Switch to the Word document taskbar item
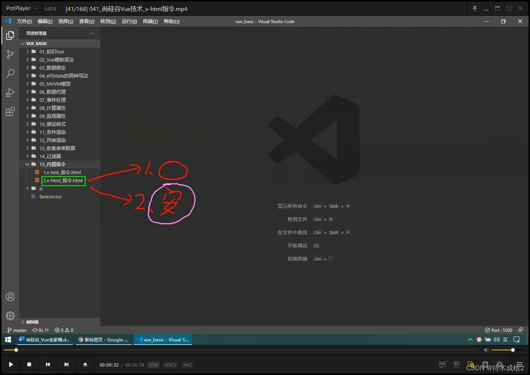This screenshot has width=530, height=375. click(44, 340)
